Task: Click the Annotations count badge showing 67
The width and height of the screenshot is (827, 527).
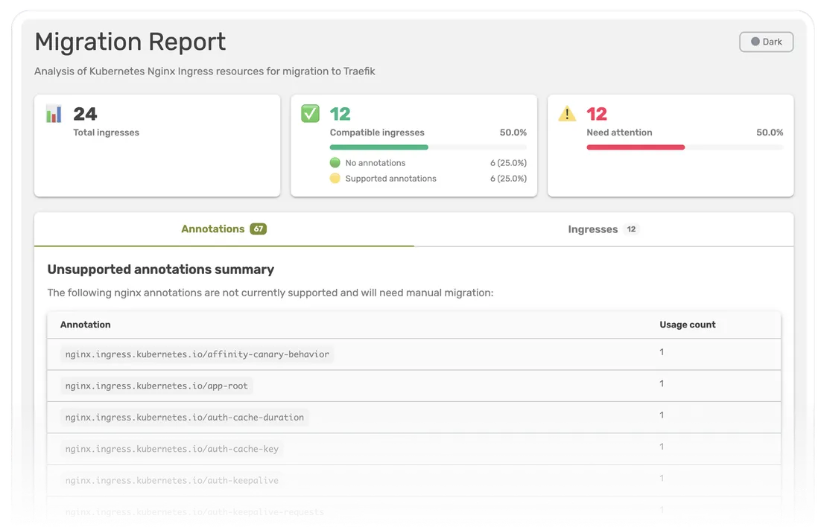Action: [x=257, y=229]
